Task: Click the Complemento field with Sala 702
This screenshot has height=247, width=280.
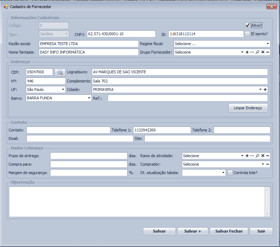Action: point(180,81)
